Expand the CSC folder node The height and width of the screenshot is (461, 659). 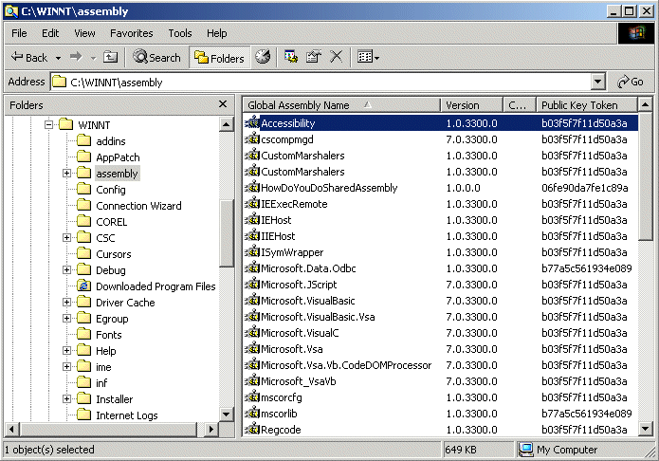(66, 238)
